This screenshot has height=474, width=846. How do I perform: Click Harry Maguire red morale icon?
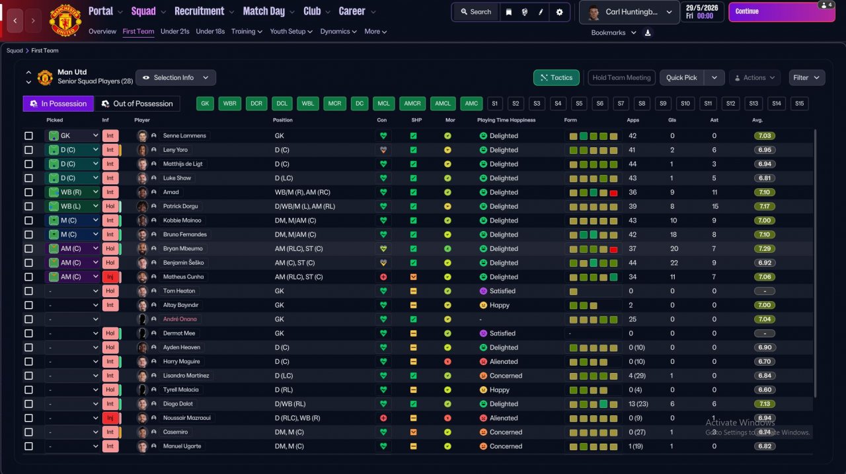point(447,362)
